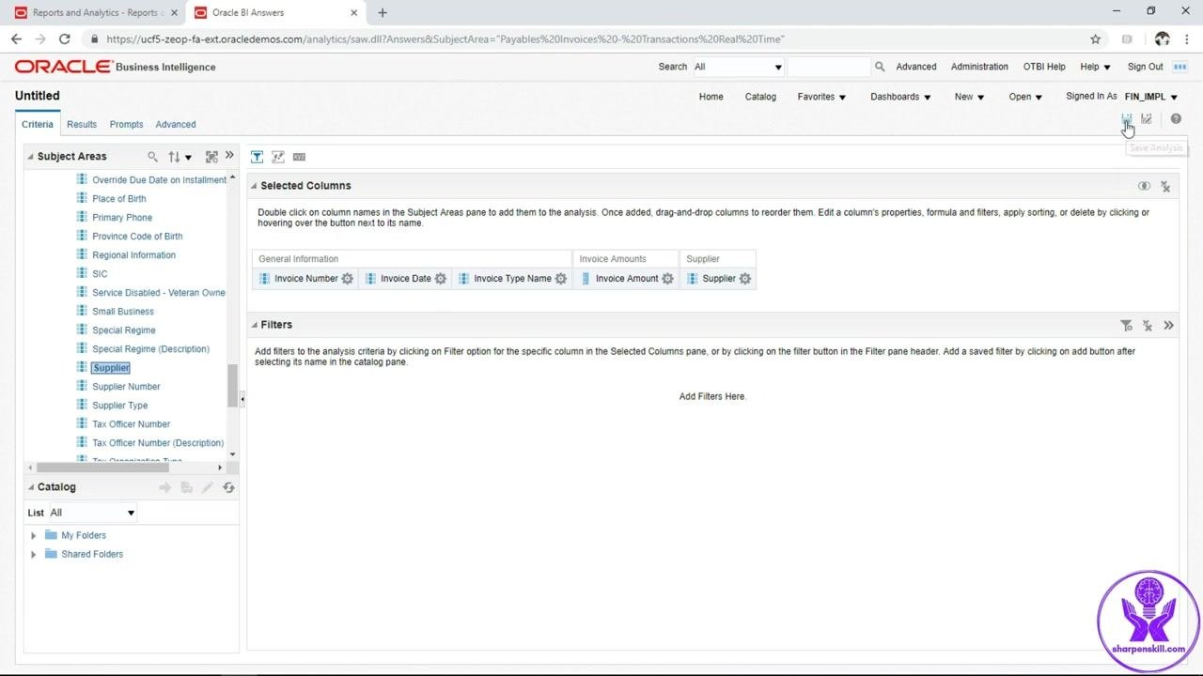Select Place of Birth in Subject Areas
Image resolution: width=1203 pixels, height=676 pixels.
(119, 199)
